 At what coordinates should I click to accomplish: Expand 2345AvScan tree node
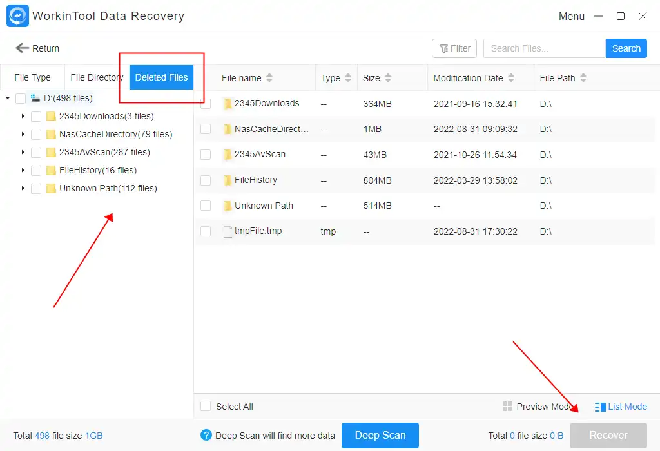point(23,152)
